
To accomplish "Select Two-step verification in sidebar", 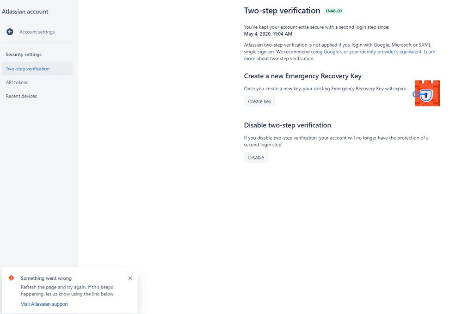I will [37, 68].
